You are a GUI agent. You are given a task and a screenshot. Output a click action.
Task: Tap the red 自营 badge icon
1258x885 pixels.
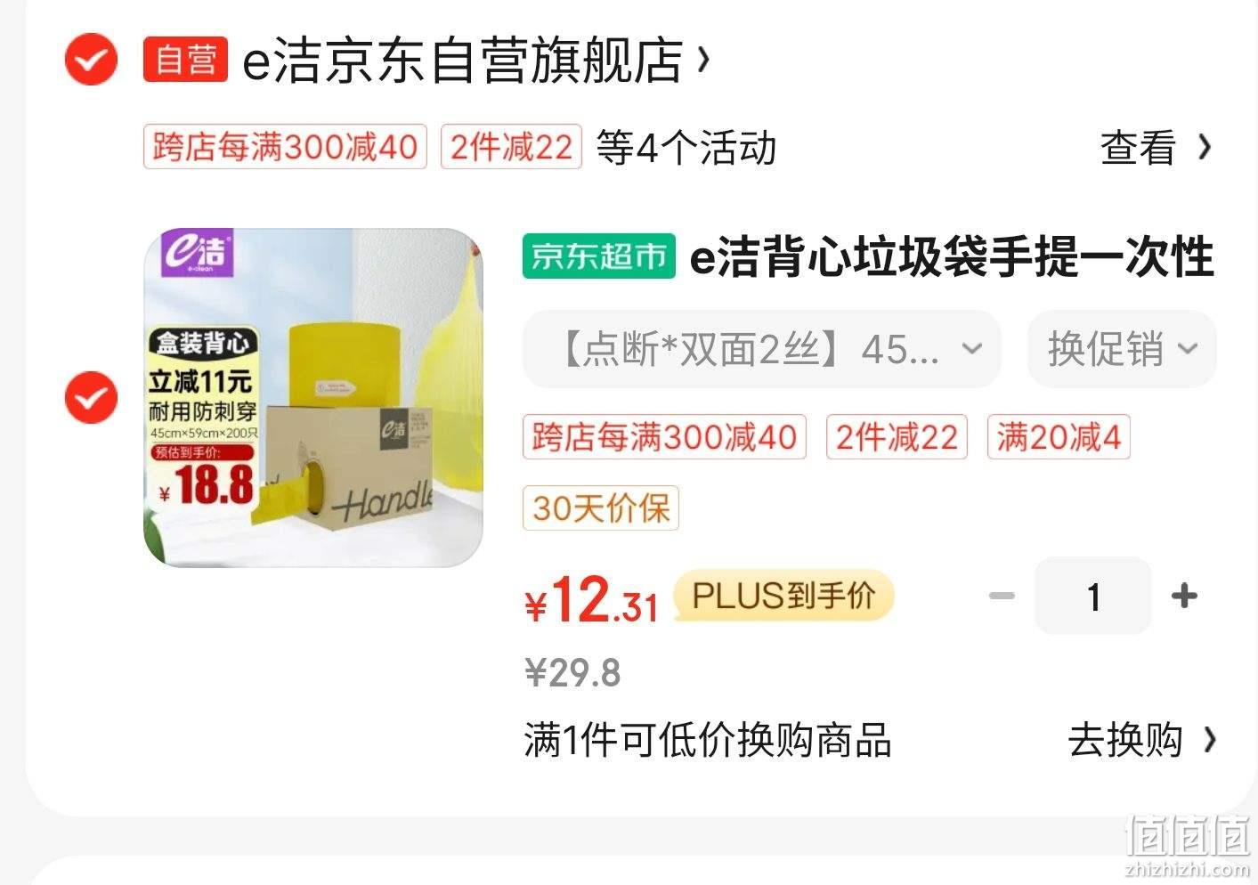pyautogui.click(x=185, y=60)
